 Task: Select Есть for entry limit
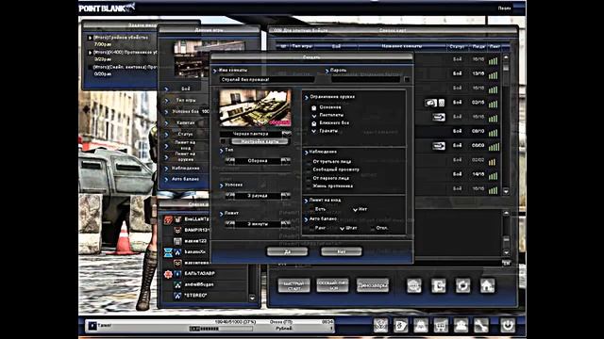[311, 209]
